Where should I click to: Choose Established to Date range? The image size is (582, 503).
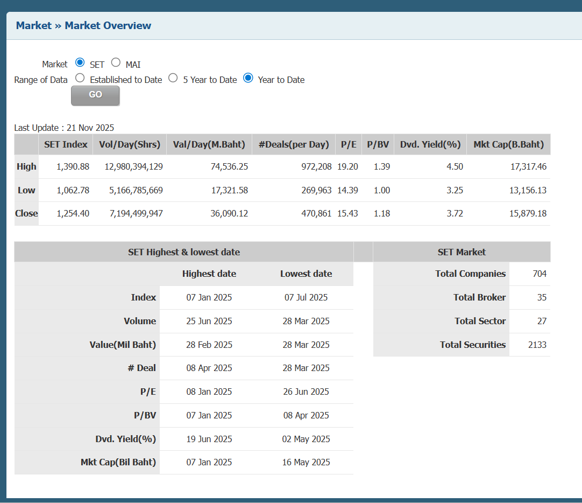click(80, 78)
